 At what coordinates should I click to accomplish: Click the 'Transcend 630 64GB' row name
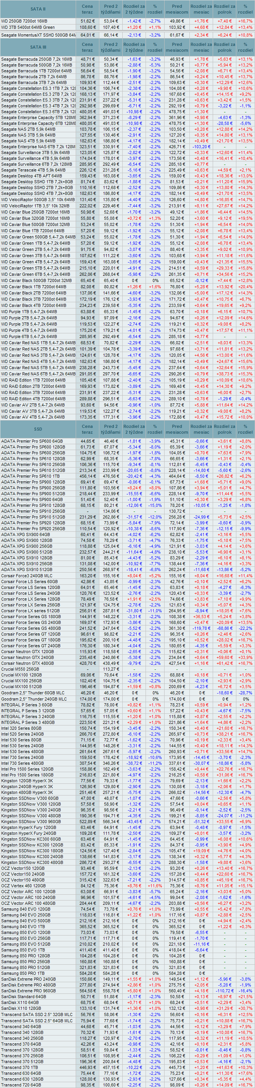20,1073
